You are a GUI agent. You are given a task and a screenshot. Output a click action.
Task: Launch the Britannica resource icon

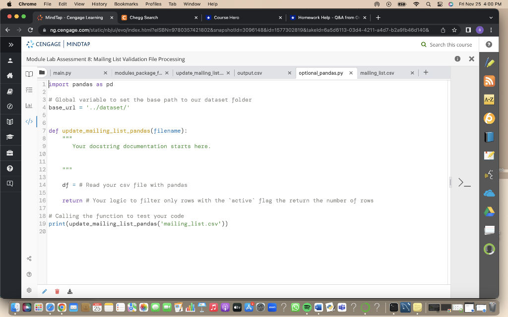click(x=489, y=119)
